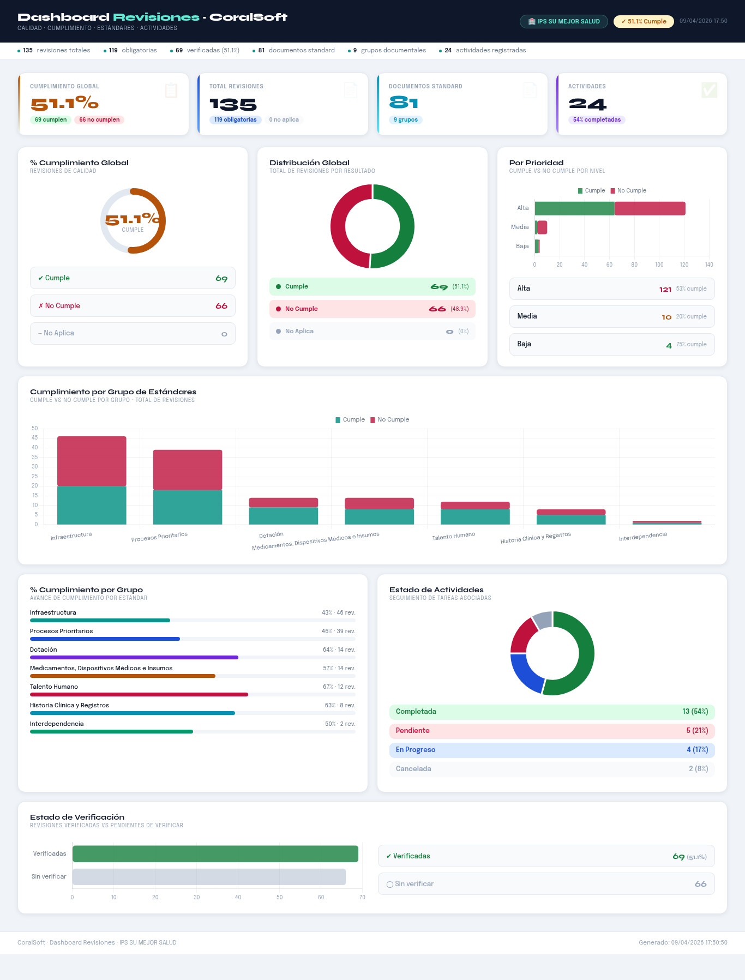Open the IPS SU MEJOR SALUD badge
Image resolution: width=745 pixels, height=980 pixels.
tap(564, 21)
